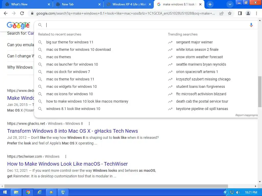View site security lock info
This screenshot has width=262, height=196.
[x=32, y=13]
